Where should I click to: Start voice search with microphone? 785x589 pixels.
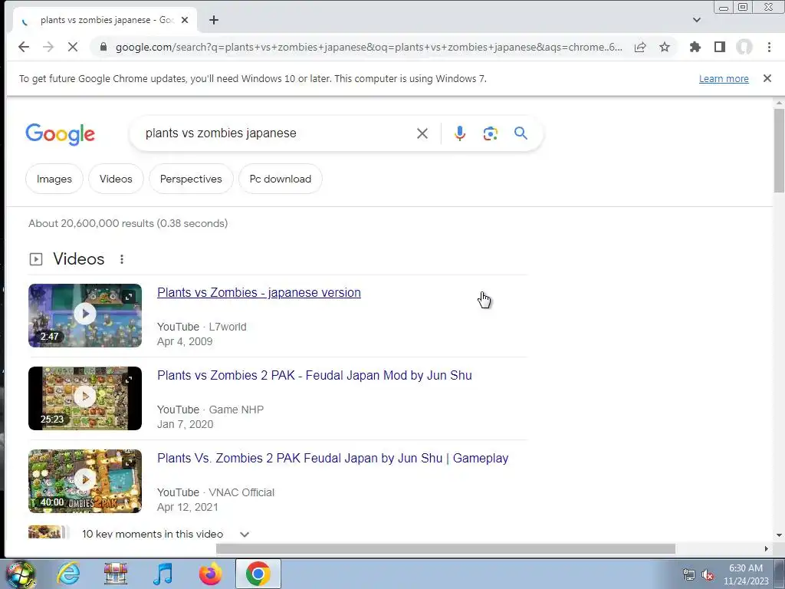point(460,133)
